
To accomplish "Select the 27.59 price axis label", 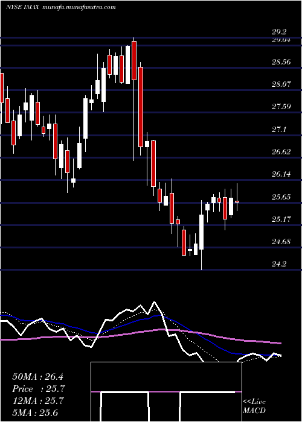I will pyautogui.click(x=281, y=107).
